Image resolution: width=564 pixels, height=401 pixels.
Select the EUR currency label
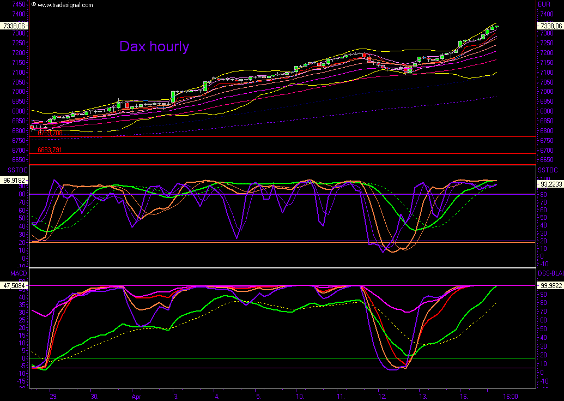coord(544,4)
